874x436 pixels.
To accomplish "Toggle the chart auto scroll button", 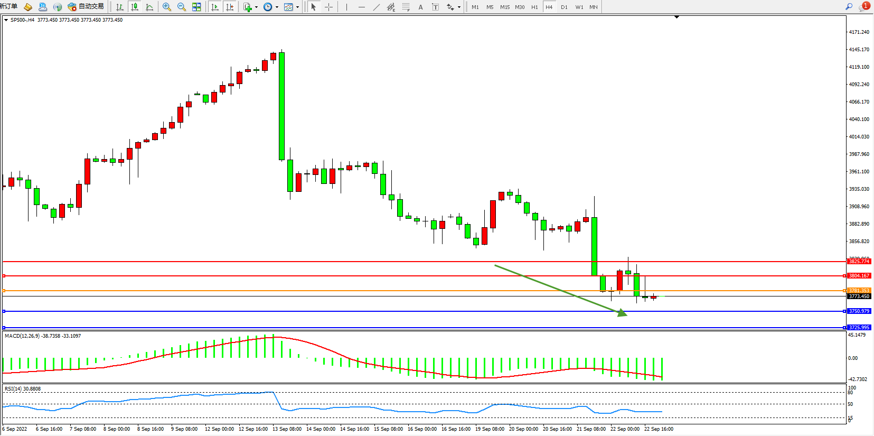I will click(x=215, y=7).
